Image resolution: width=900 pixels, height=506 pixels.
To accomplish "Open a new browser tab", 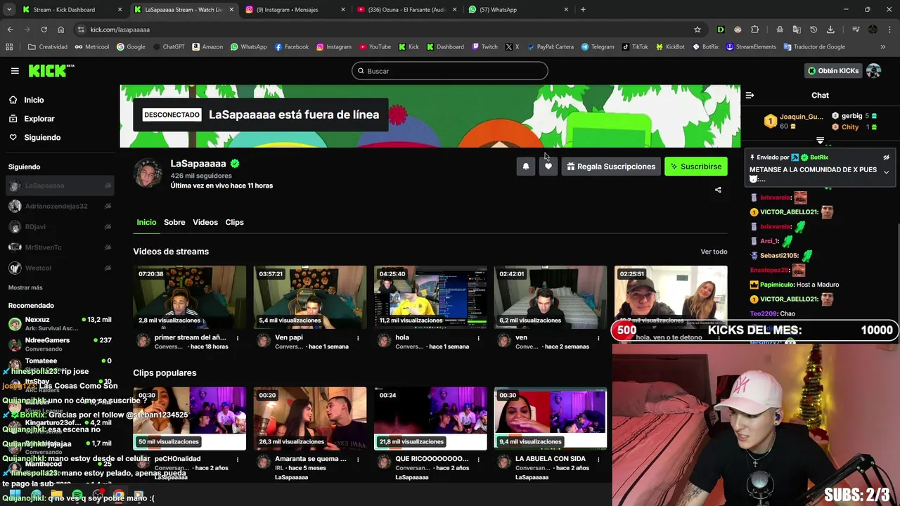I will pos(583,10).
